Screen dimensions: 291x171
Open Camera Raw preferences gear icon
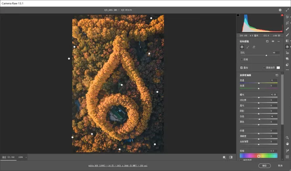(280, 10)
